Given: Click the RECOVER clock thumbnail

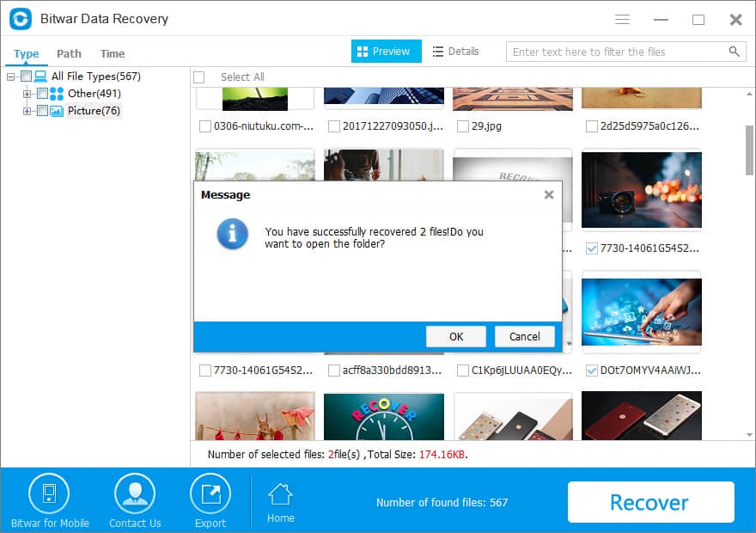Looking at the screenshot, I should pyautogui.click(x=384, y=417).
